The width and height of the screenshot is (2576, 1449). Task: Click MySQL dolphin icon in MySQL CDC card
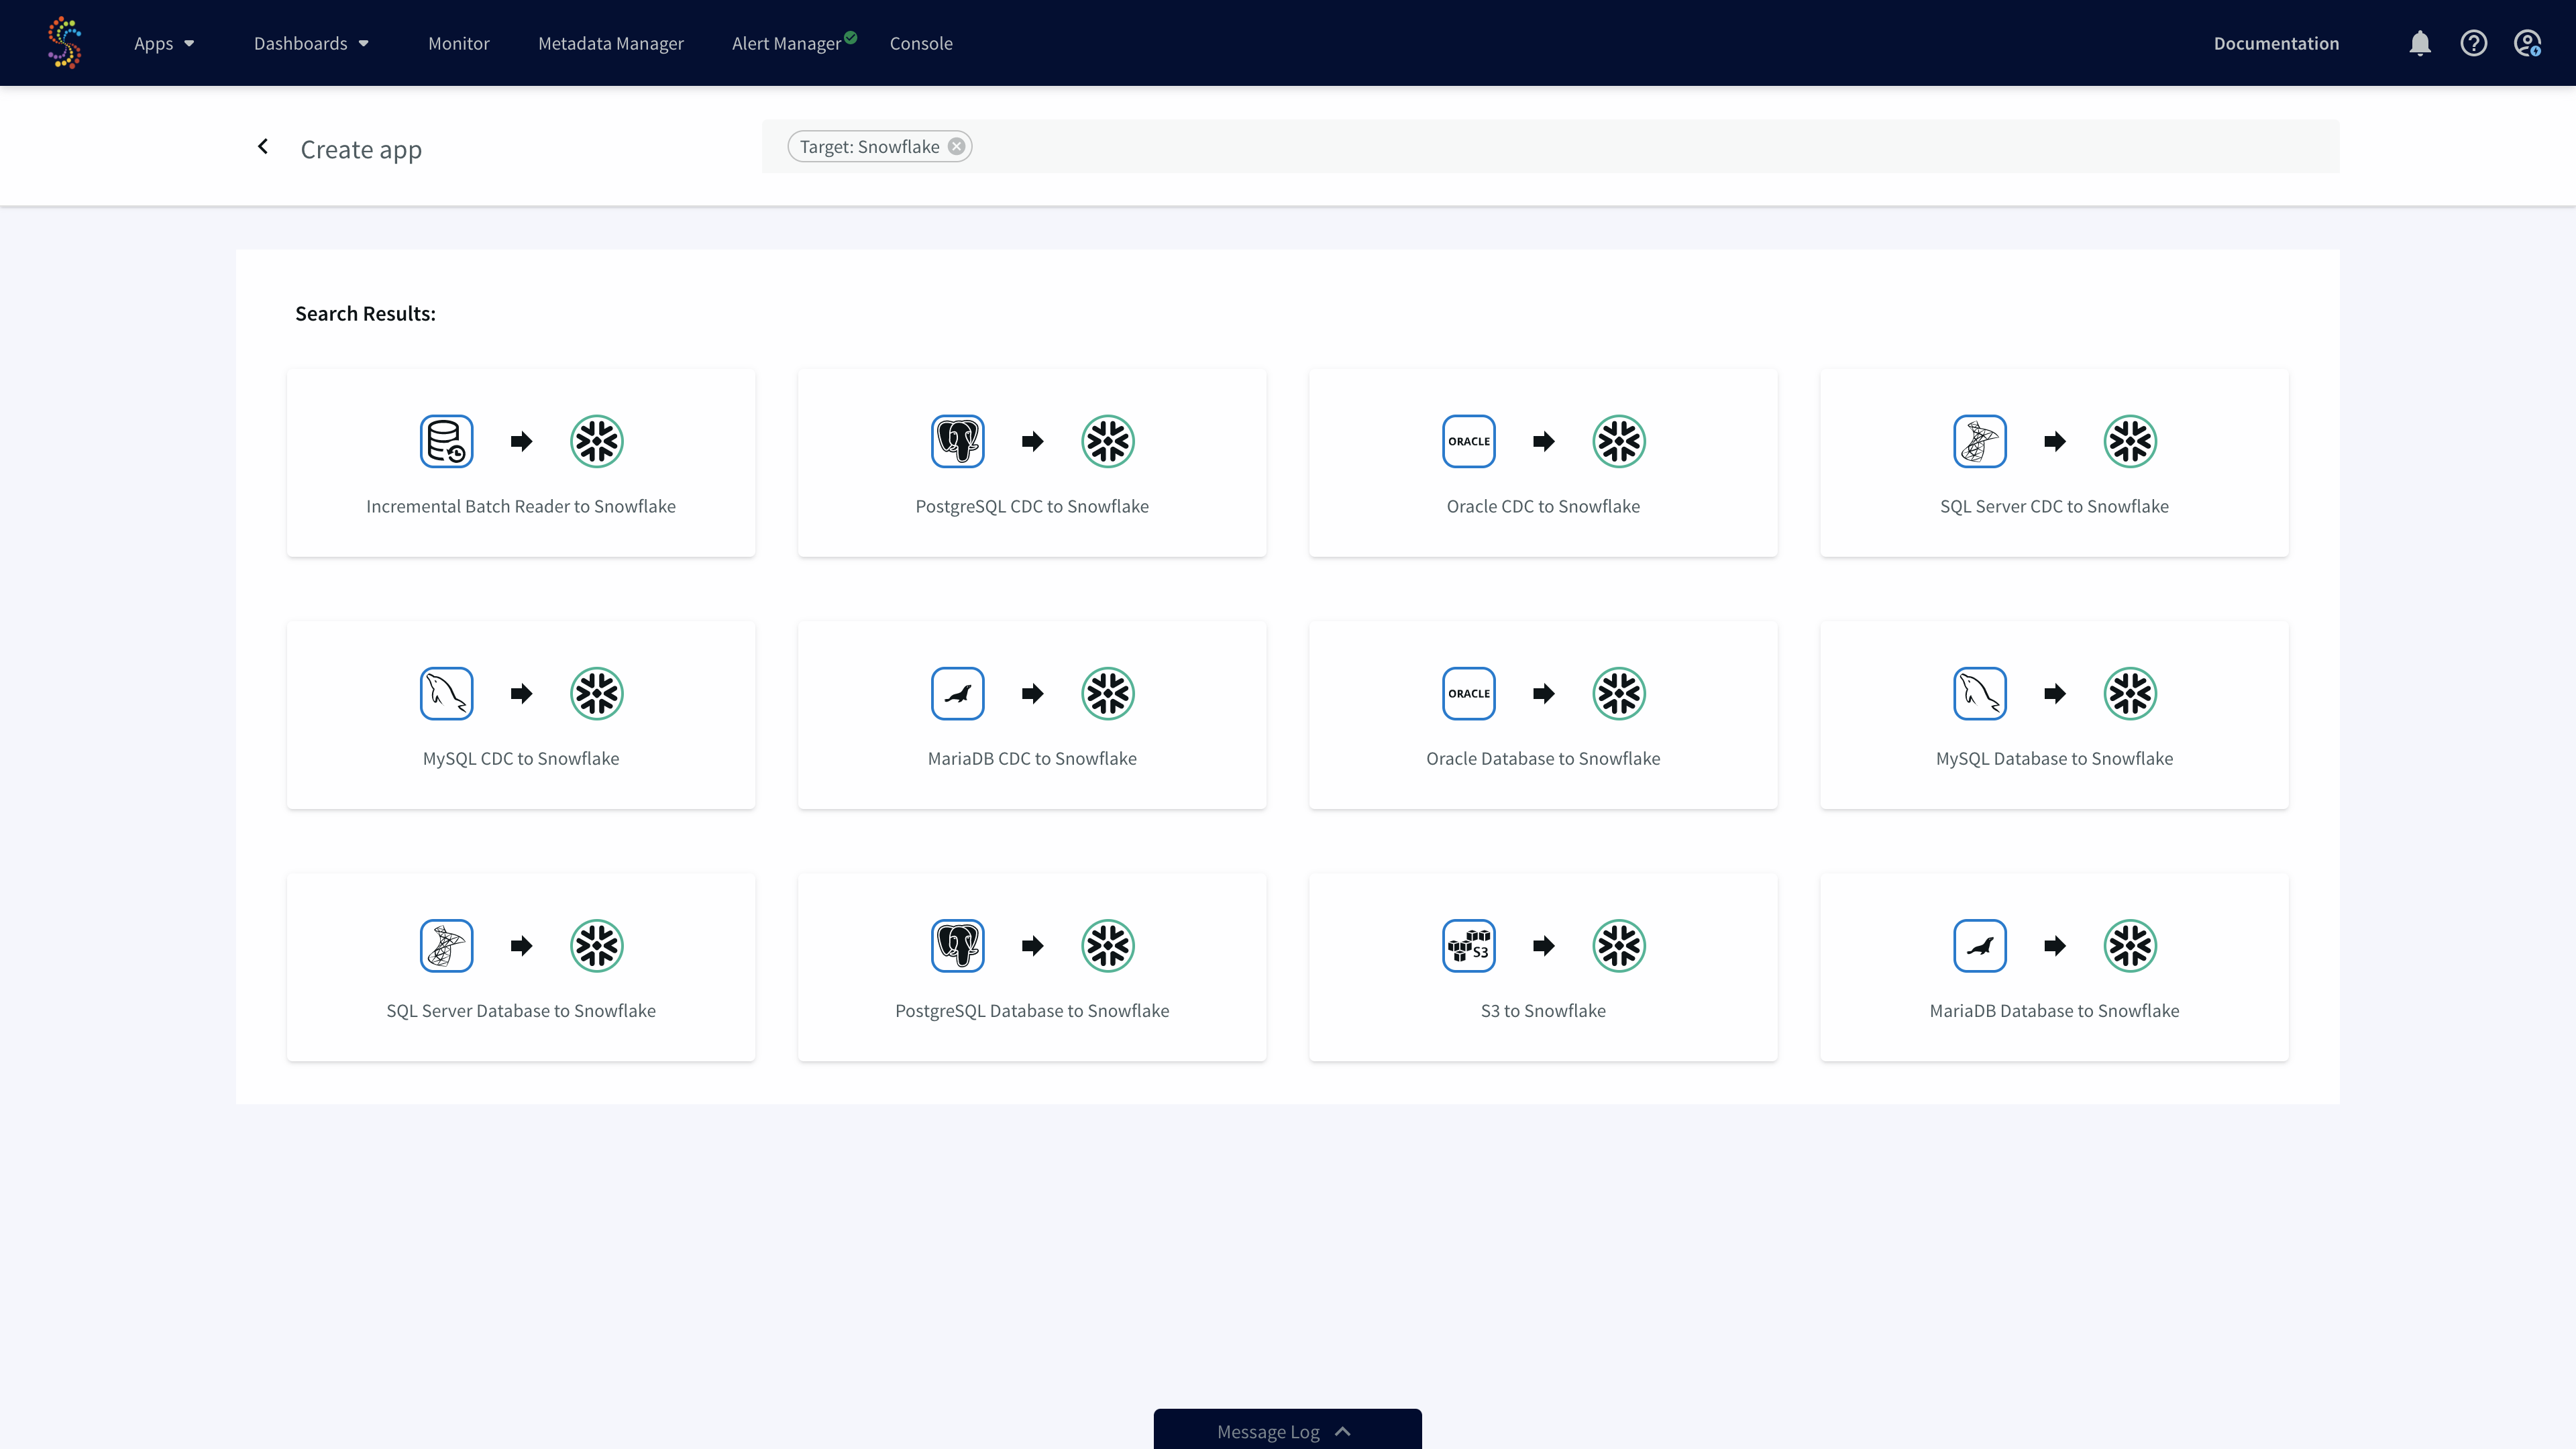[446, 693]
